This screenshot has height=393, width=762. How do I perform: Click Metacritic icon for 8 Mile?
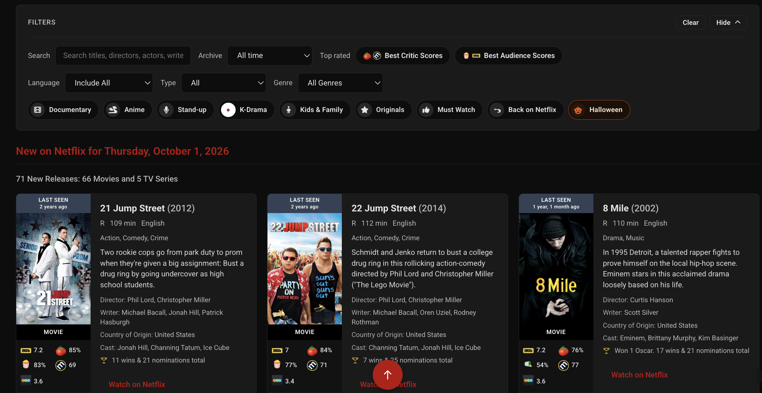coord(563,365)
